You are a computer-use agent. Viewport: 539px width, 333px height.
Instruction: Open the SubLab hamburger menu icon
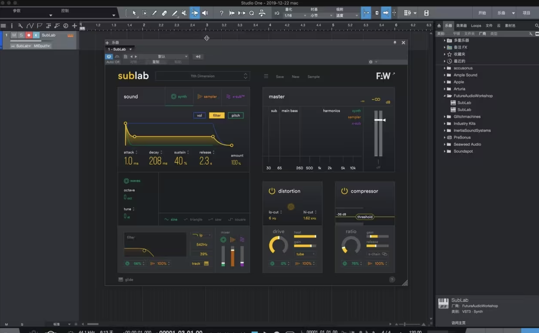point(266,76)
